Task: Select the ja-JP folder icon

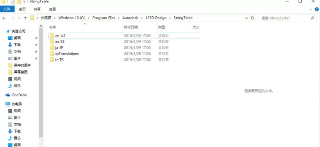Action: pyautogui.click(x=52, y=48)
